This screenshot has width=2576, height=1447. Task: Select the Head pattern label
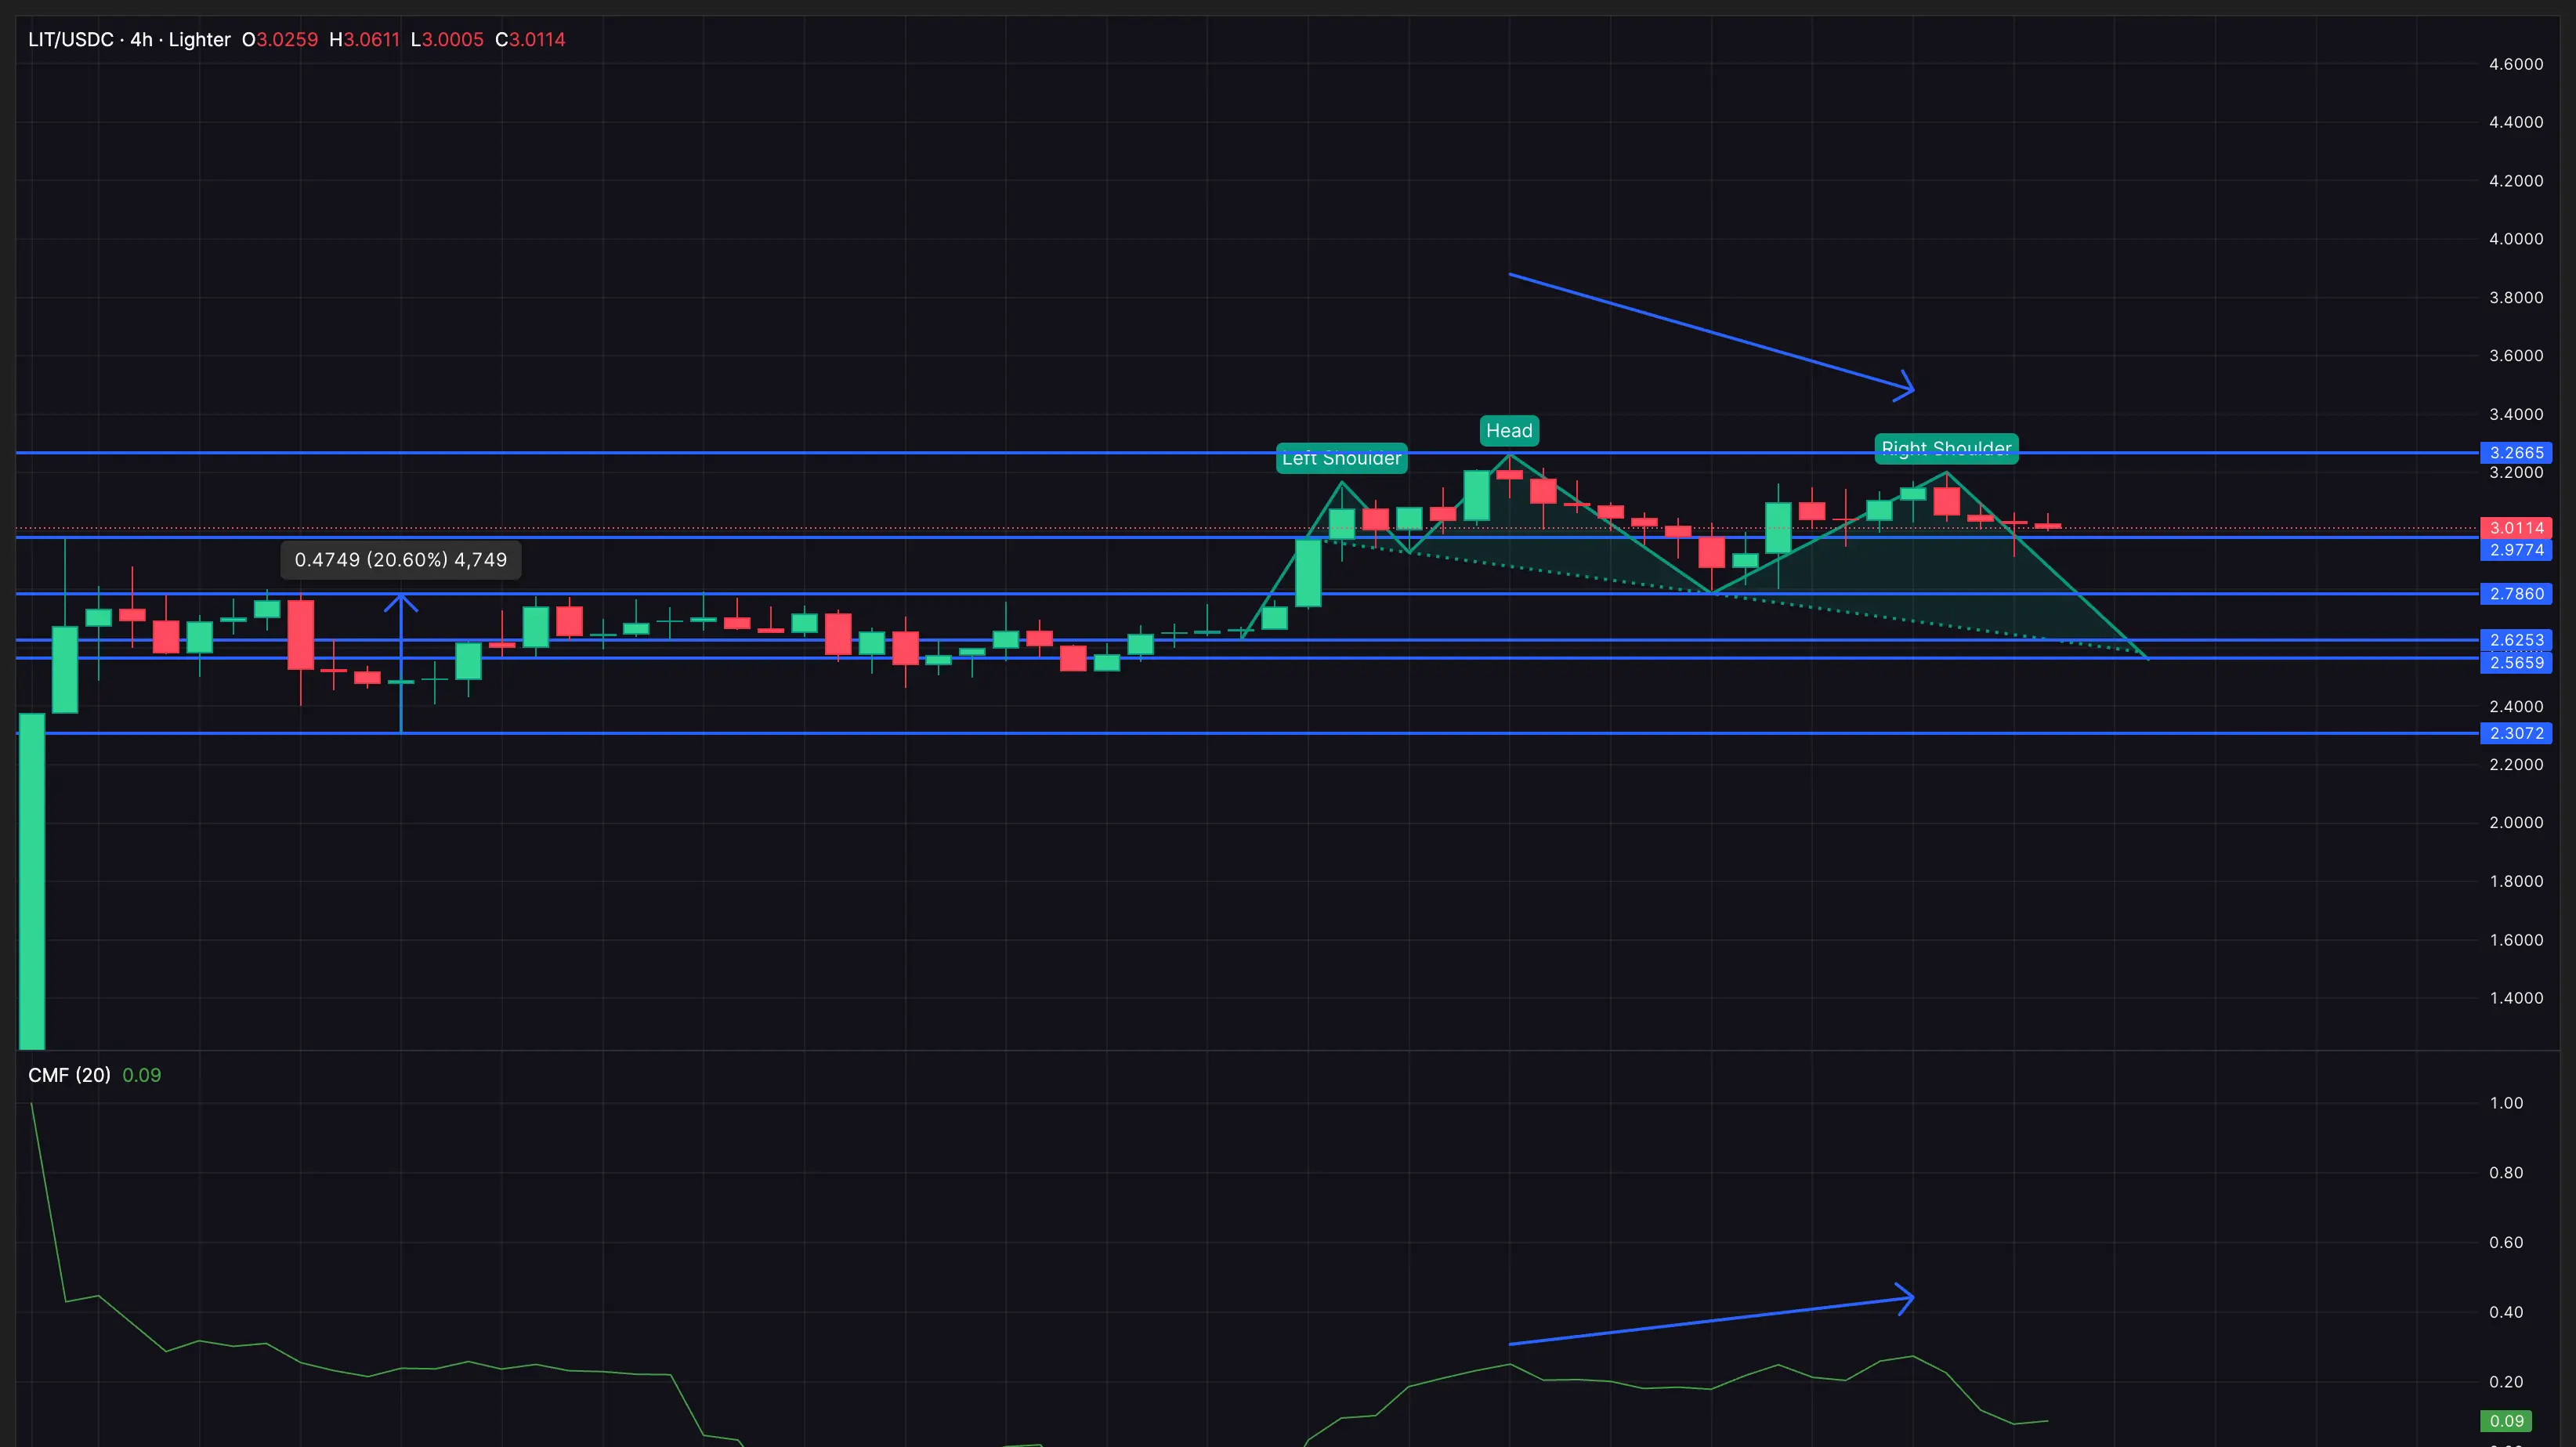tap(1509, 431)
